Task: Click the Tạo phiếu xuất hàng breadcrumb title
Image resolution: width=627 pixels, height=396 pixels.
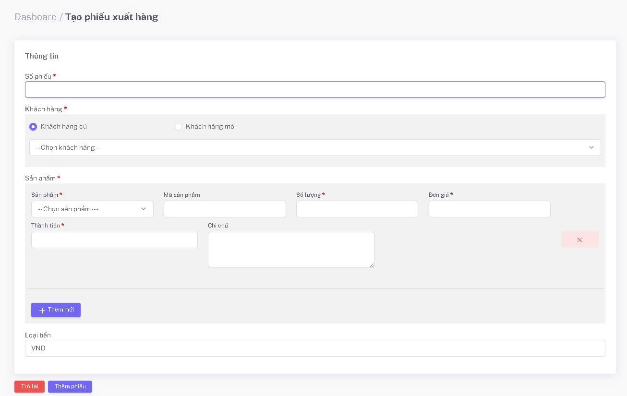Action: click(111, 17)
